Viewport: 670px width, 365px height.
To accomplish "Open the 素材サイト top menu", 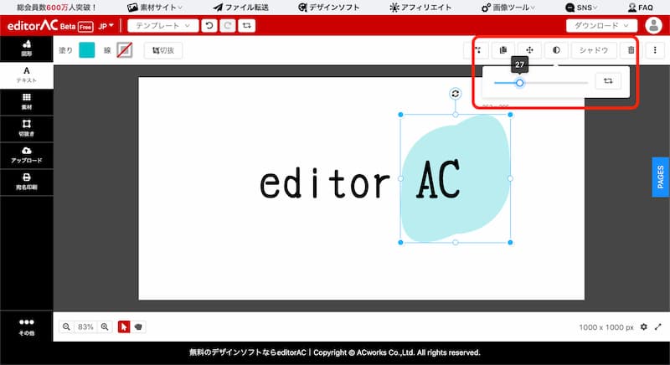I will [156, 8].
